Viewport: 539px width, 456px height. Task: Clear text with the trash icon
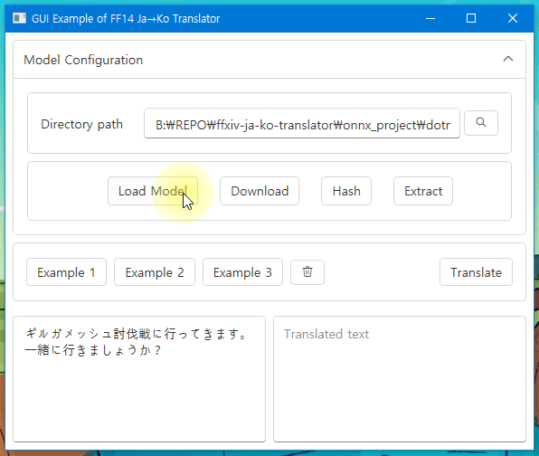click(307, 272)
